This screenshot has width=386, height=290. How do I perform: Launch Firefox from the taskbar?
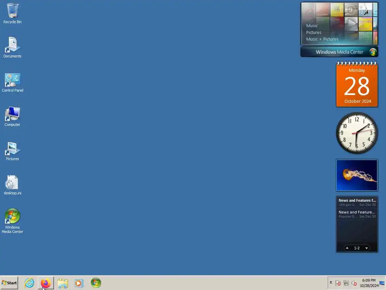click(46, 283)
